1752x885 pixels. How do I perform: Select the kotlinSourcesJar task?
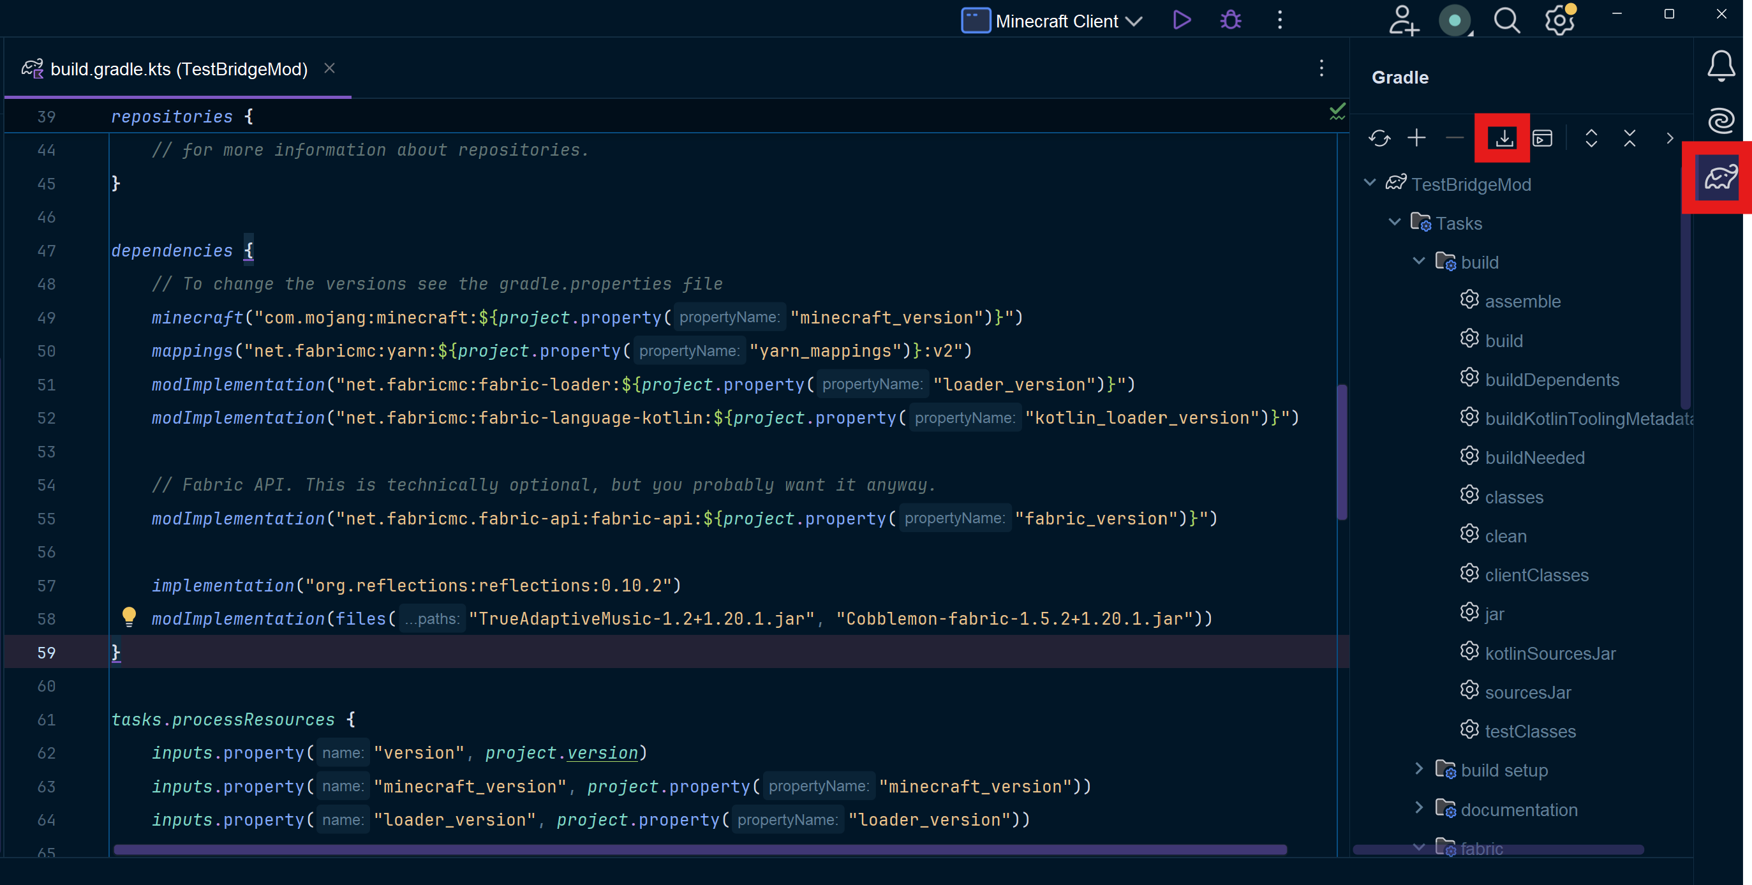tap(1550, 653)
